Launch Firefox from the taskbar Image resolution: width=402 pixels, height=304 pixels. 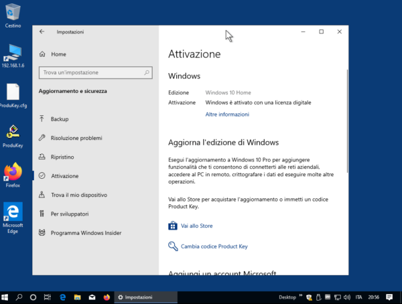click(x=107, y=297)
